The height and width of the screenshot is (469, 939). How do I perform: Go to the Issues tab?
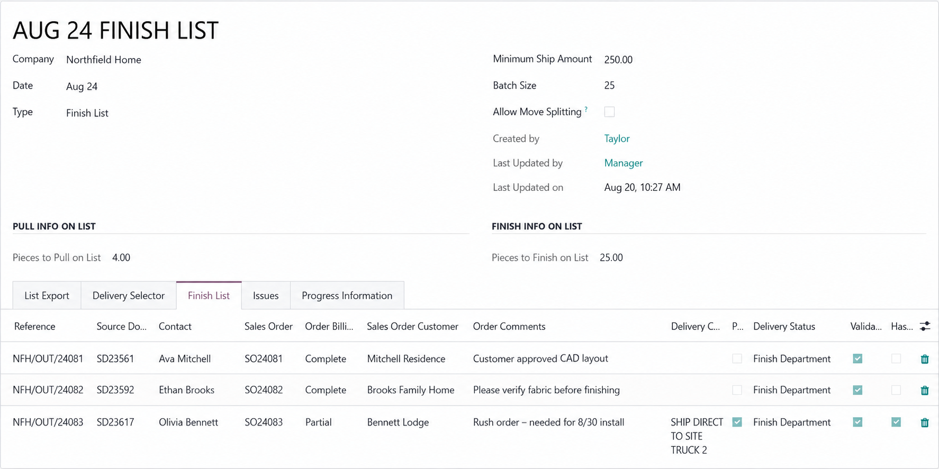[x=266, y=296]
